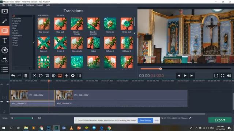Click the transitions list vertical scrollbar
234x131 pixels.
click(135, 22)
